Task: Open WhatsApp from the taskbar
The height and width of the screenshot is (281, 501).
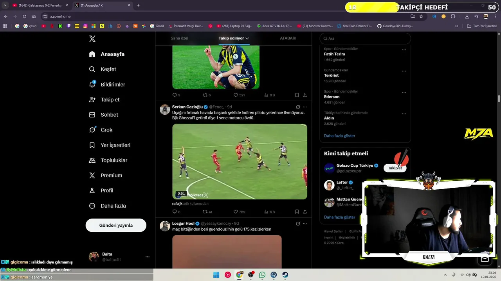Action: (x=262, y=275)
